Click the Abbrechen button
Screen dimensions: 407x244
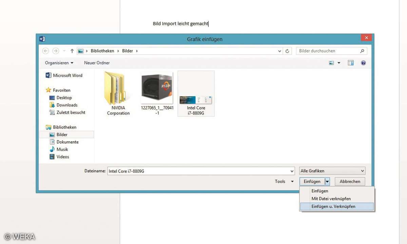(x=350, y=182)
